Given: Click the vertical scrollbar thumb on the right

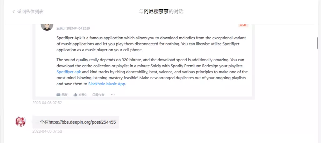Looking at the screenshot, I should (x=318, y=43).
